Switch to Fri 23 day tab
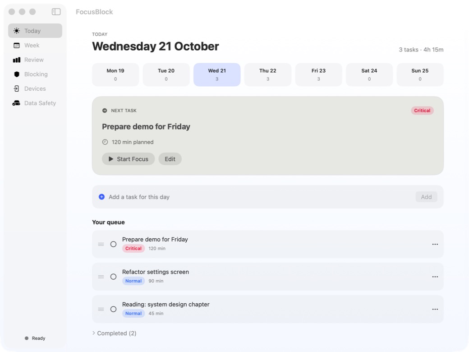This screenshot has width=469, height=352. point(318,74)
